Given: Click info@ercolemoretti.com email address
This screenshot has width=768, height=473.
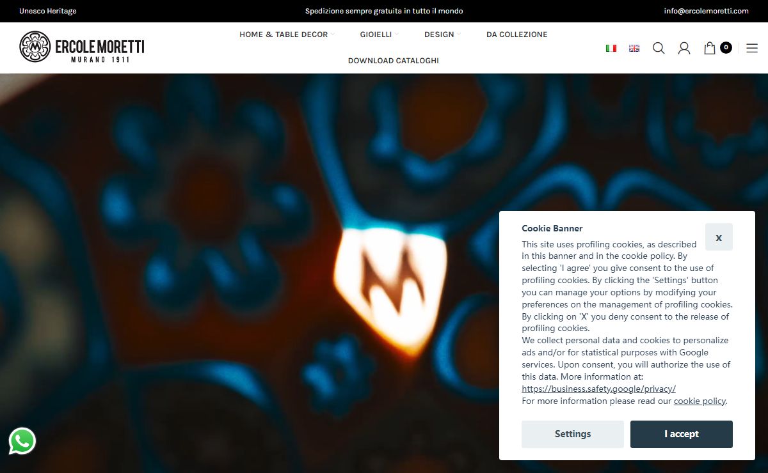Looking at the screenshot, I should pos(707,11).
